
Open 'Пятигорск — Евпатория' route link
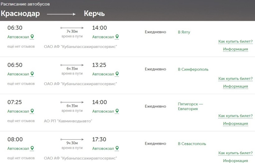190,106
